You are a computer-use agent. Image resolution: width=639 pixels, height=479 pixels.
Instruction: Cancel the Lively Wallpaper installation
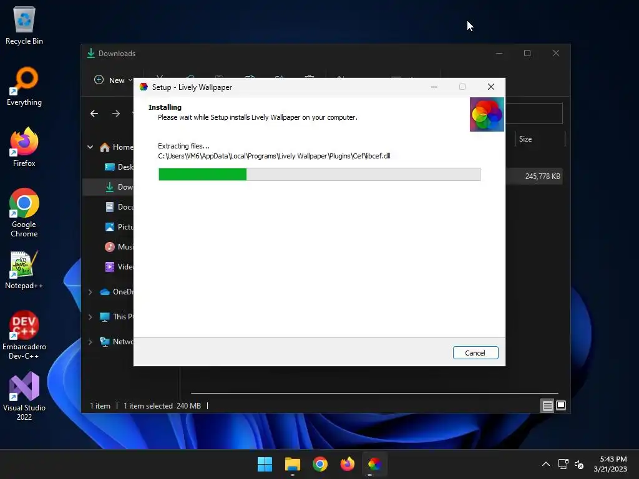pyautogui.click(x=475, y=353)
